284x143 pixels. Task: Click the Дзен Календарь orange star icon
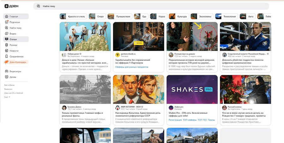pos(7,62)
